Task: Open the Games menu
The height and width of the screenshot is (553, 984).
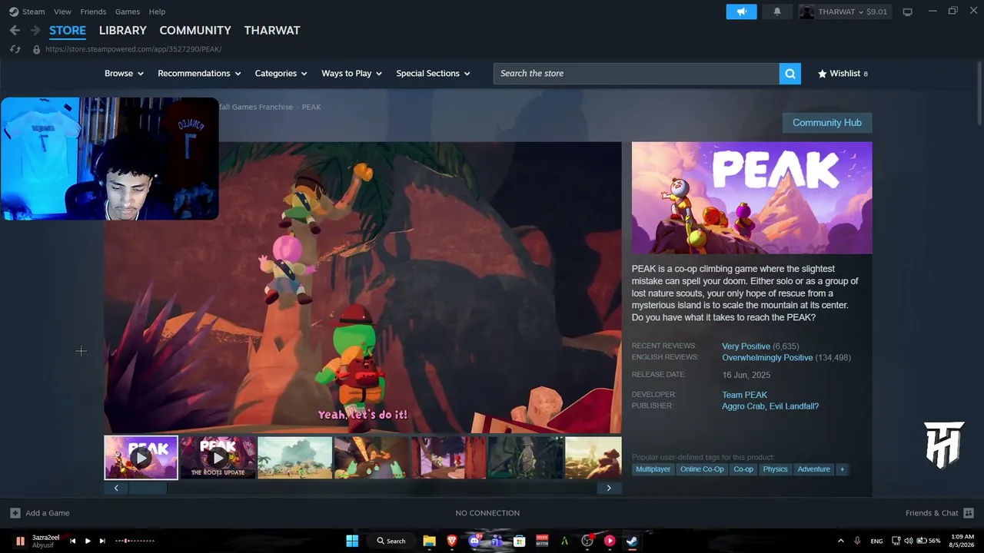Action: coord(128,12)
